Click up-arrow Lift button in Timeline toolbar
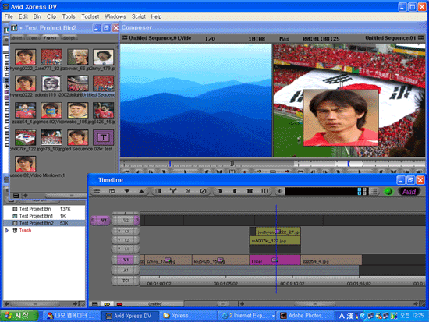Image resolution: width=429 pixels, height=322 pixels. click(x=141, y=191)
